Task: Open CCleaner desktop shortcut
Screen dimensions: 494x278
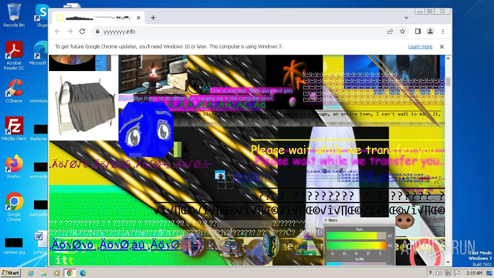Action: click(x=14, y=92)
